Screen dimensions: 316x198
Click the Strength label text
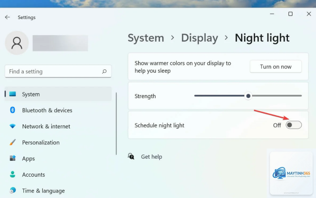145,96
